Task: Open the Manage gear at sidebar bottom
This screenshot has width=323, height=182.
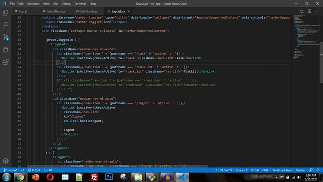Action: click(6, 161)
